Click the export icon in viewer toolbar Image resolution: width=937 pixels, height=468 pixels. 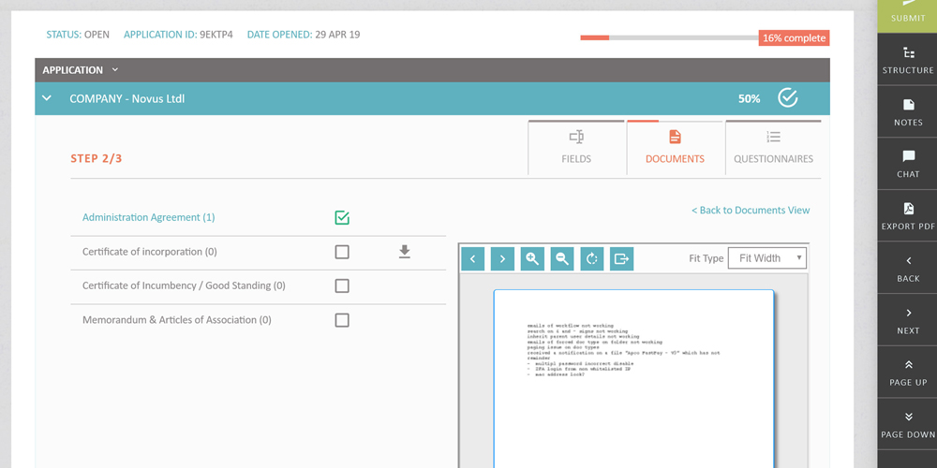point(622,258)
